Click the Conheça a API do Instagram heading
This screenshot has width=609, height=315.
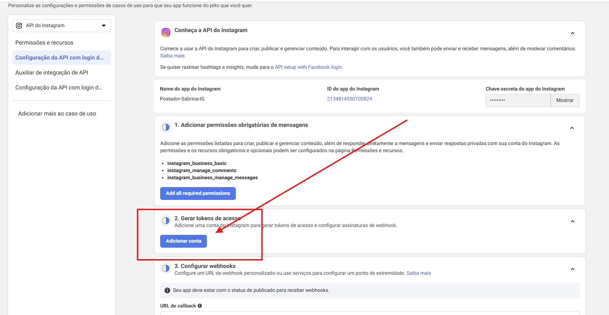coord(211,30)
